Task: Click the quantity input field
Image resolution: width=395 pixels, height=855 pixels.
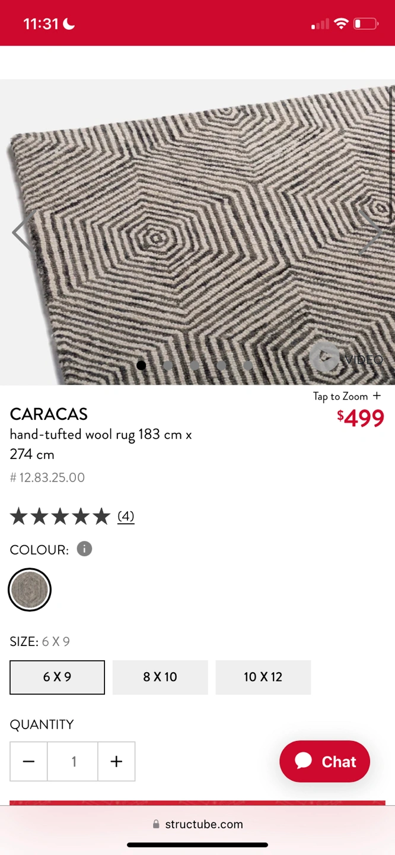Action: point(73,761)
